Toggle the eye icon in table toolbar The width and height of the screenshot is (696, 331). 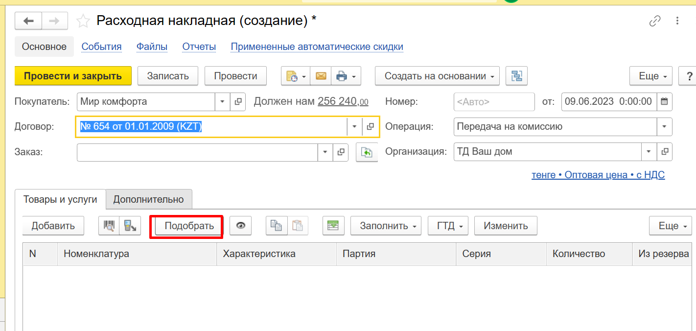[x=240, y=226]
